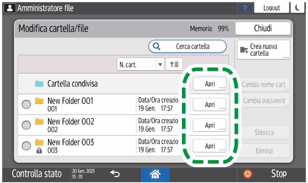Open the N. cart. sort dropdown
Viewport: 308px width, 183px height.
point(140,65)
